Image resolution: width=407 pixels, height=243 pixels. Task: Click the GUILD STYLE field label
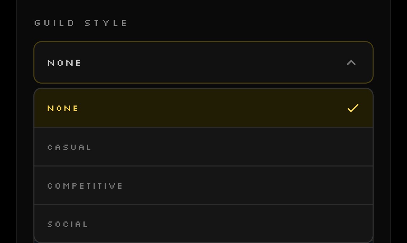pos(81,23)
